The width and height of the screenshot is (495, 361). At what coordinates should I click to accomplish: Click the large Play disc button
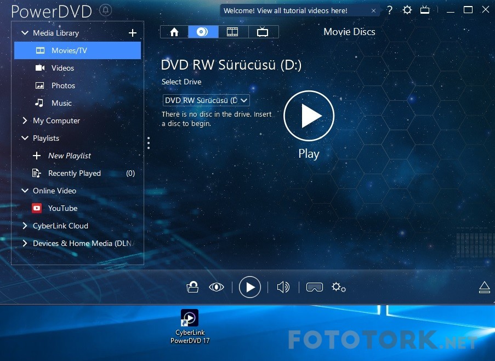[x=309, y=116]
